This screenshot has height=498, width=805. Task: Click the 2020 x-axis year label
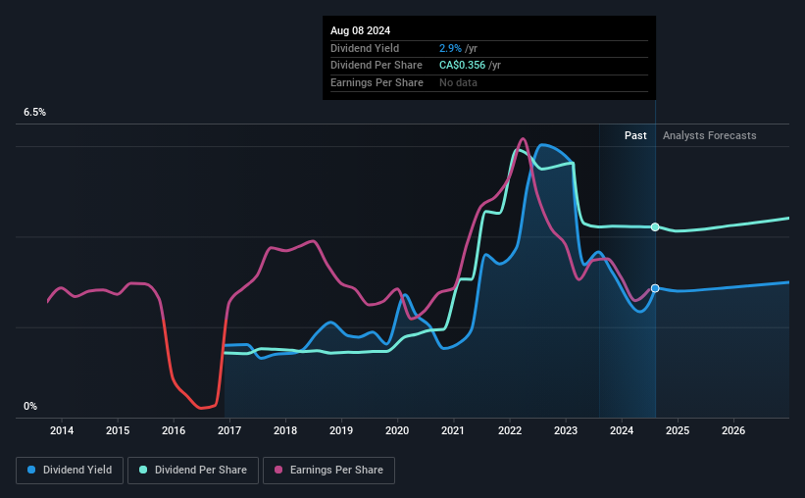(397, 430)
